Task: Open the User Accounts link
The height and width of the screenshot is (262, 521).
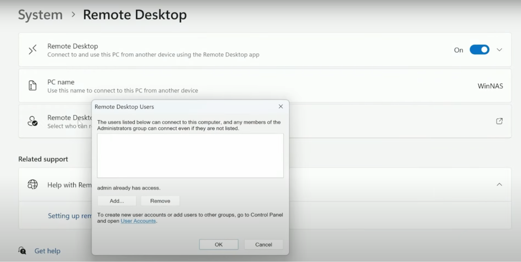Action: point(138,221)
